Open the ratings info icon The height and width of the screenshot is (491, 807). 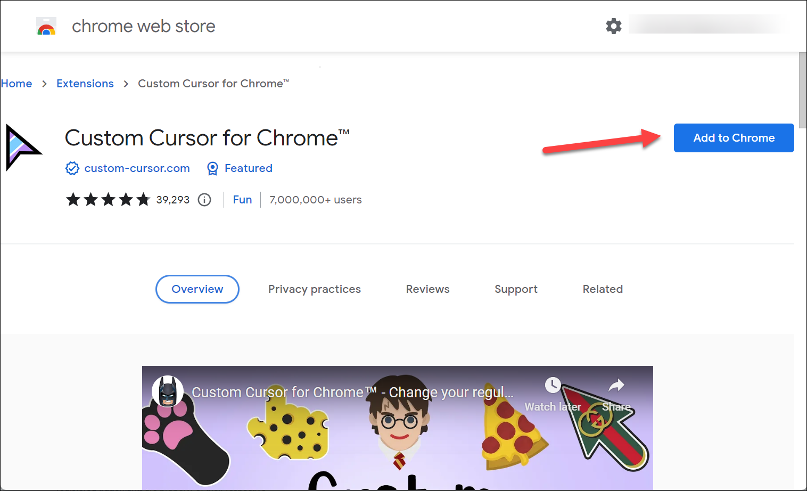click(204, 200)
